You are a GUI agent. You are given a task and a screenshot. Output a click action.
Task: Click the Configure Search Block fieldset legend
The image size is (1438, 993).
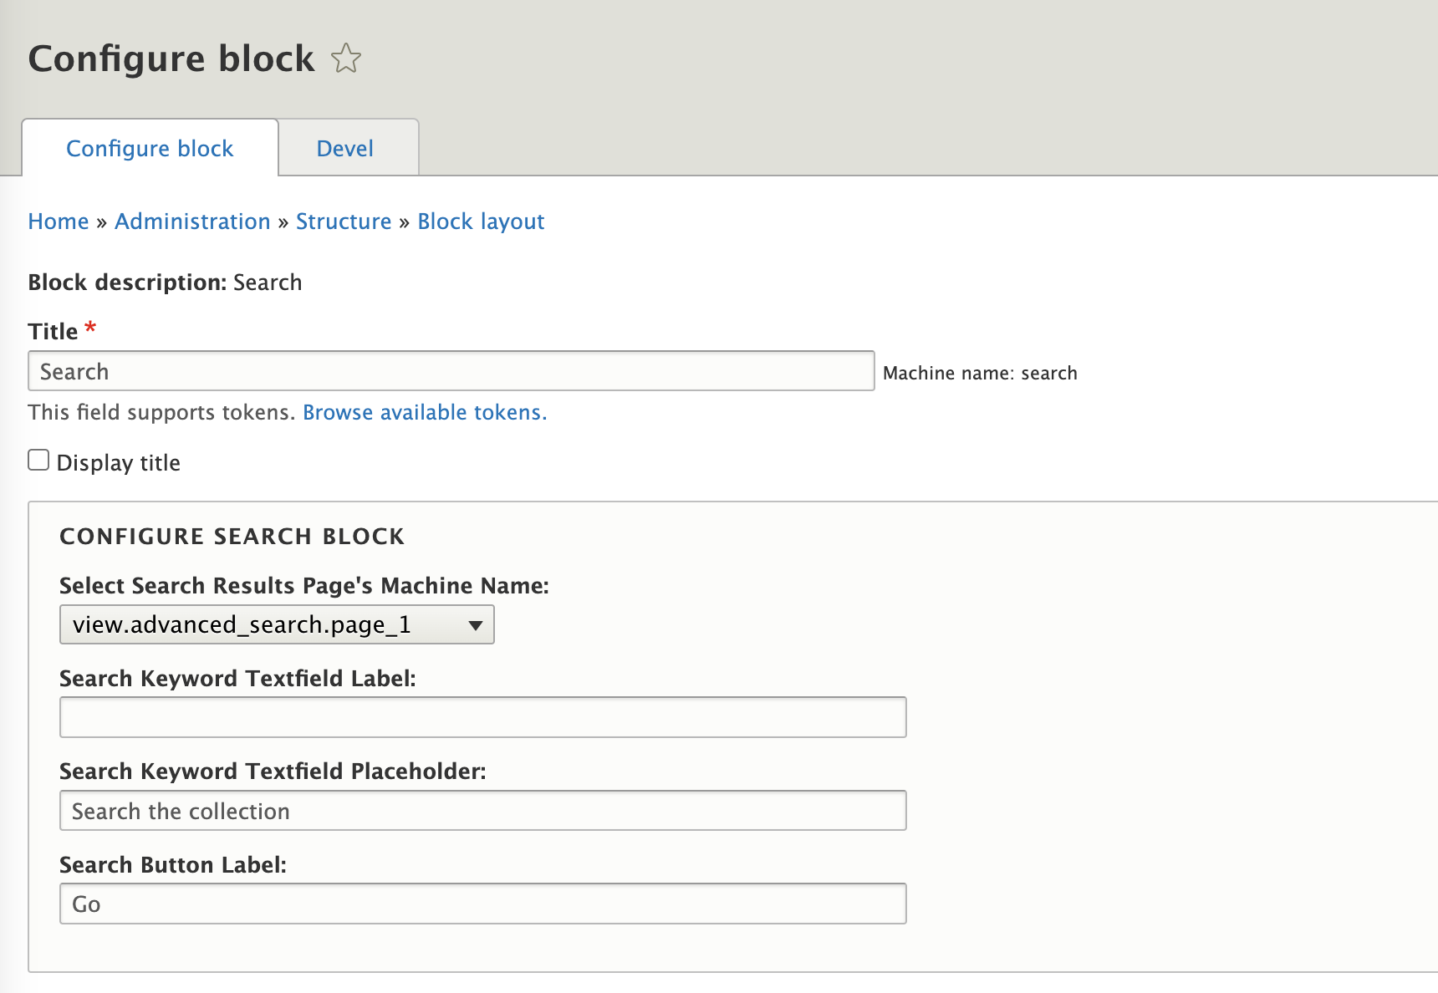[x=232, y=537]
